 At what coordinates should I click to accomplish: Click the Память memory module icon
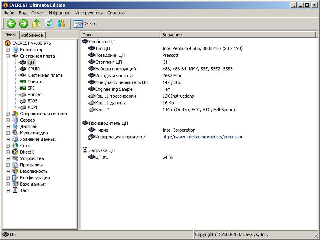tap(23, 82)
